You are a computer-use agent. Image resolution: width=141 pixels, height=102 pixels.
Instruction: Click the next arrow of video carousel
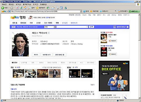pyautogui.click(x=94, y=73)
